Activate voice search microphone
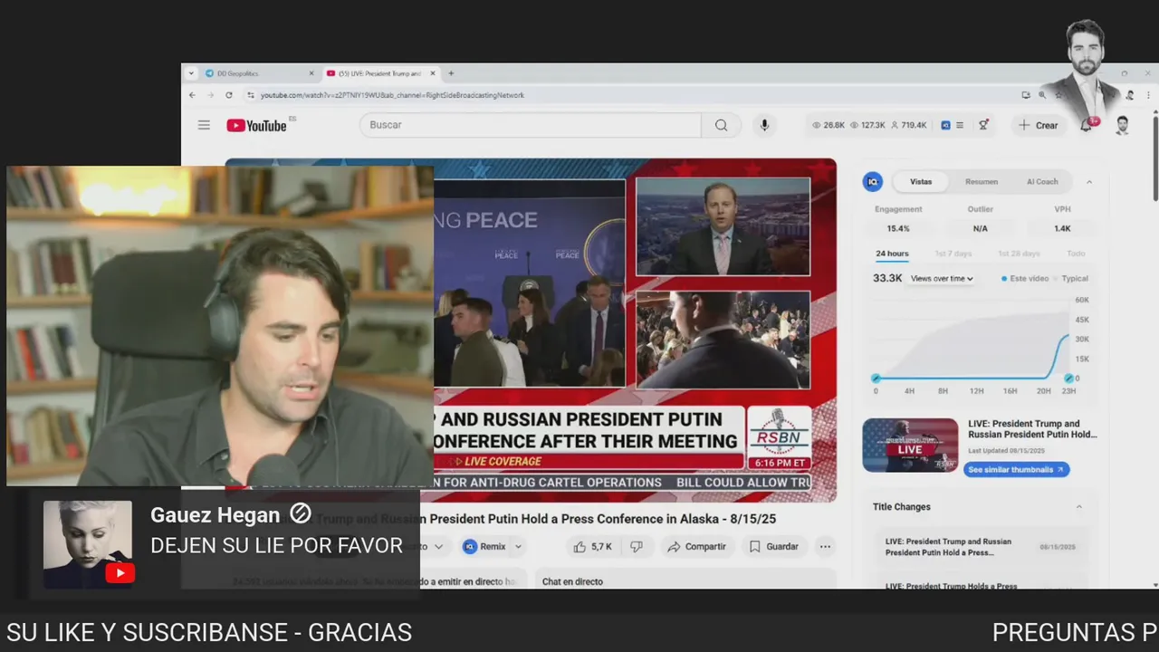 tap(764, 125)
